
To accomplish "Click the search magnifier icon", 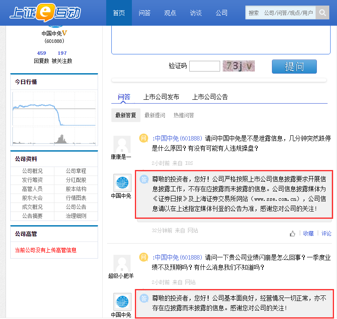I will click(323, 13).
